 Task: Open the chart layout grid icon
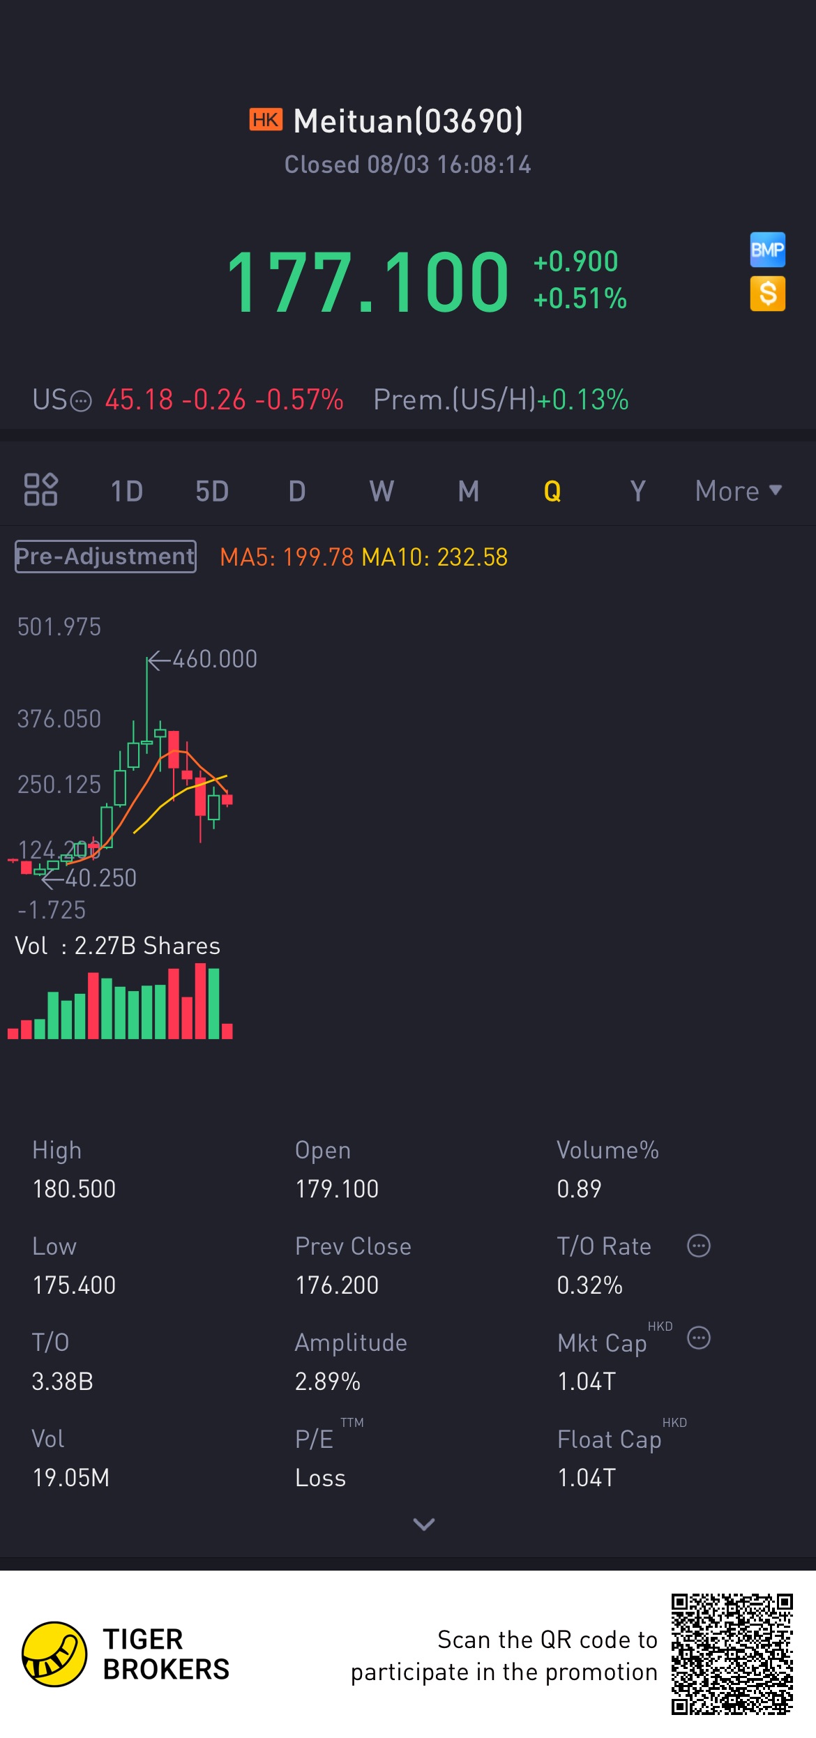(x=40, y=490)
